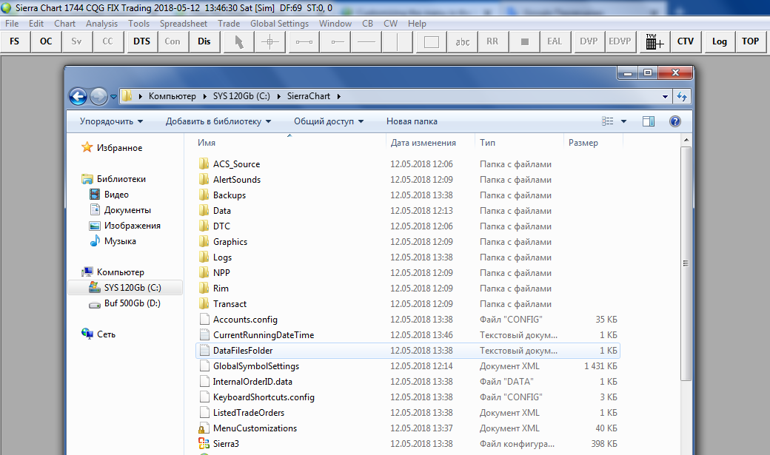Click the Новая папка button

click(x=412, y=121)
